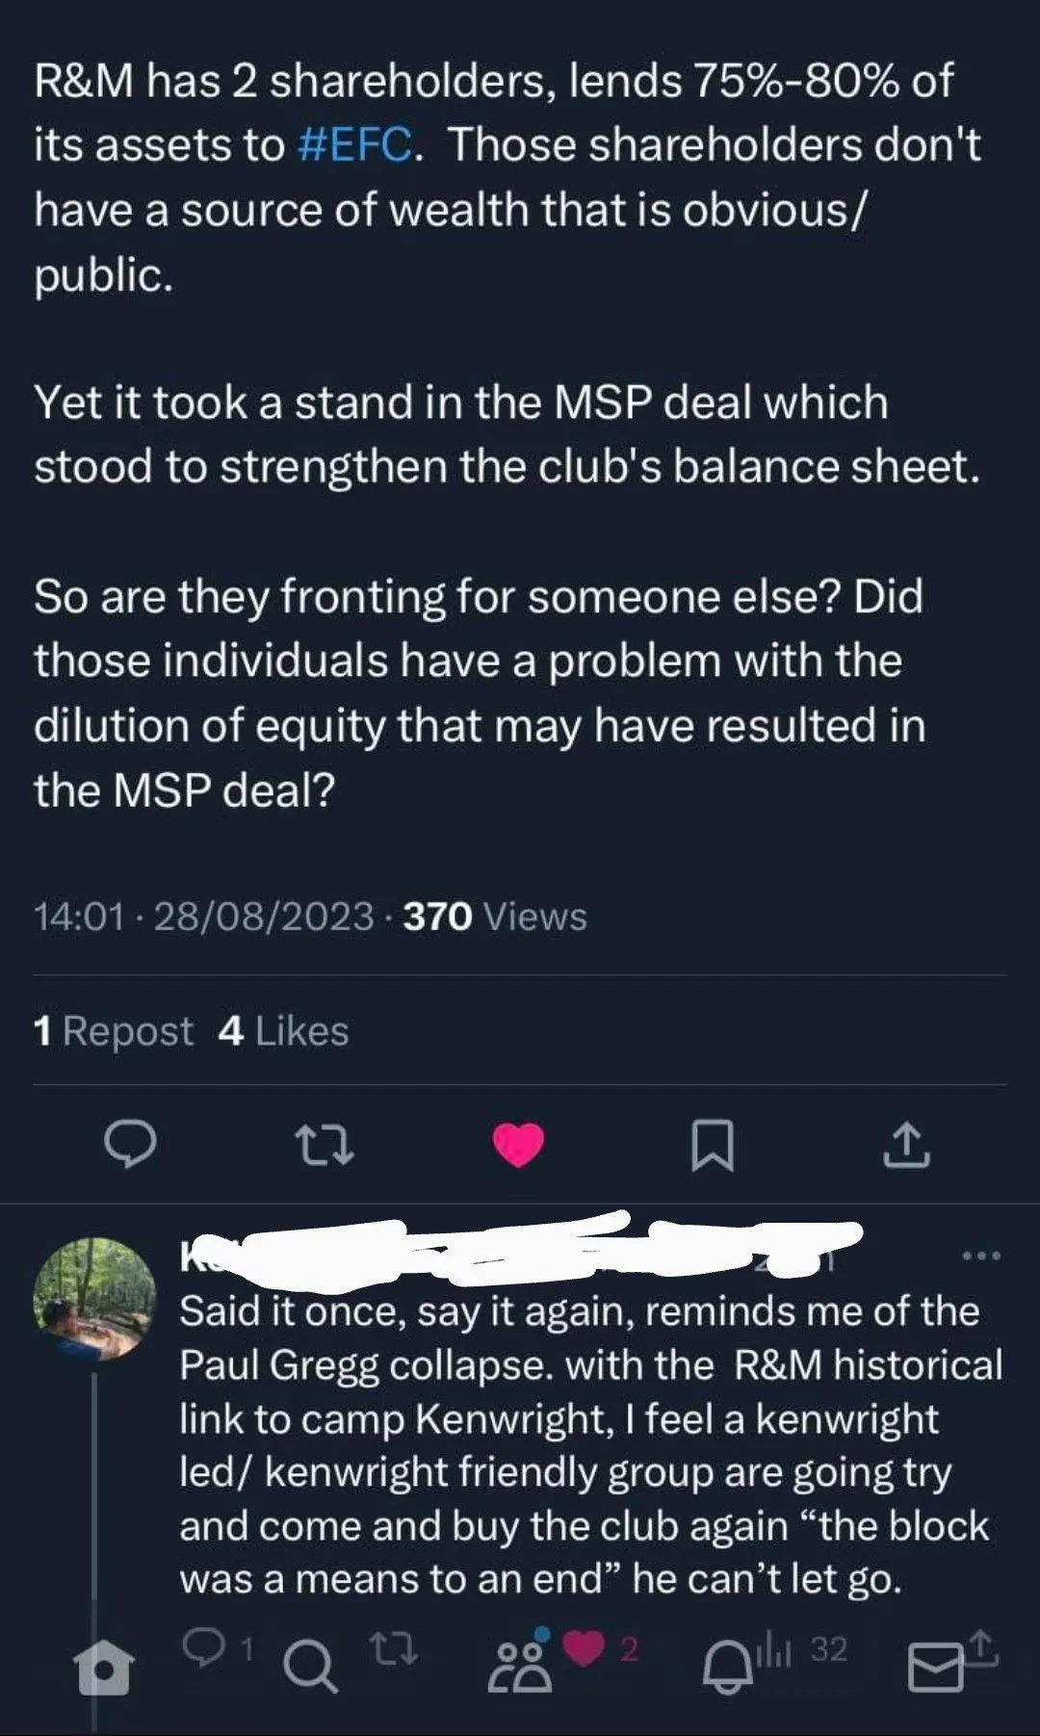Open the 4 Likes list

pyautogui.click(x=283, y=1031)
